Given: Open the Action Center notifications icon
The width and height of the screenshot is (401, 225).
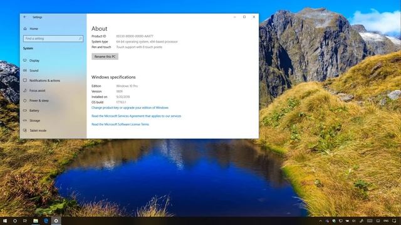Looking at the screenshot, I should click(x=394, y=221).
